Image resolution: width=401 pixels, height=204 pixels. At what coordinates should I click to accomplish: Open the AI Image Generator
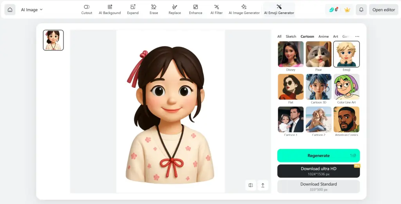click(244, 9)
